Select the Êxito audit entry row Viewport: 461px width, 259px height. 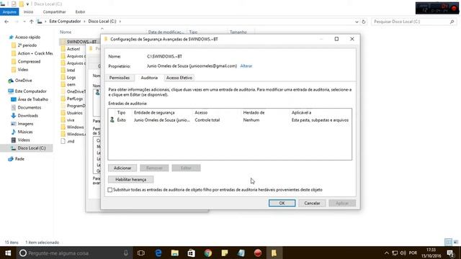[230, 120]
